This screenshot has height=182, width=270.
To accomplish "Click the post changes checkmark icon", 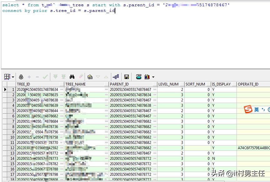I will point(45,77).
